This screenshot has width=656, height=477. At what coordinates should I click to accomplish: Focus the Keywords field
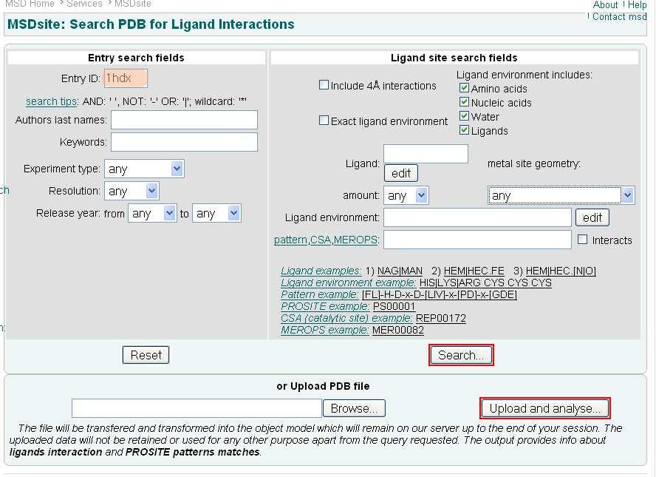tap(184, 142)
